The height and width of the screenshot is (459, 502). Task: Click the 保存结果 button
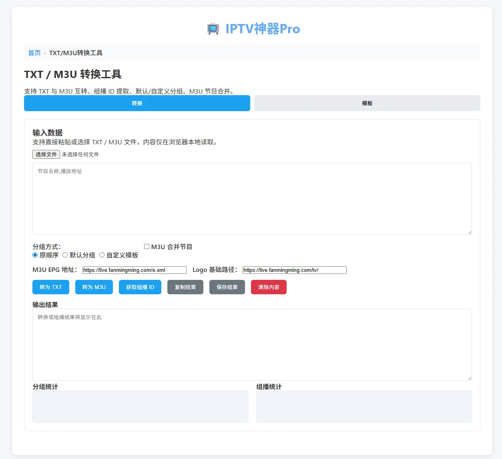click(227, 287)
